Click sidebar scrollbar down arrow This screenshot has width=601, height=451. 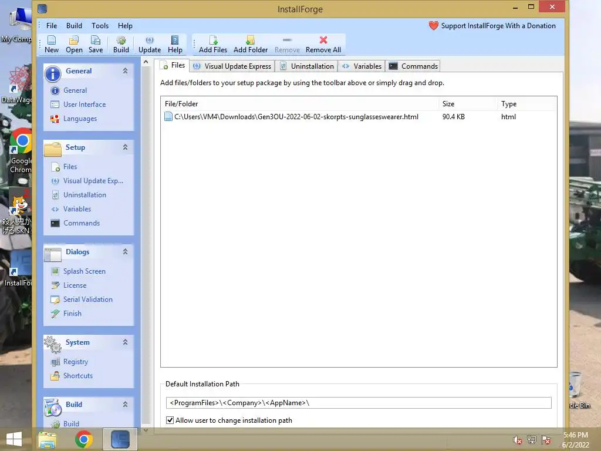pyautogui.click(x=146, y=430)
